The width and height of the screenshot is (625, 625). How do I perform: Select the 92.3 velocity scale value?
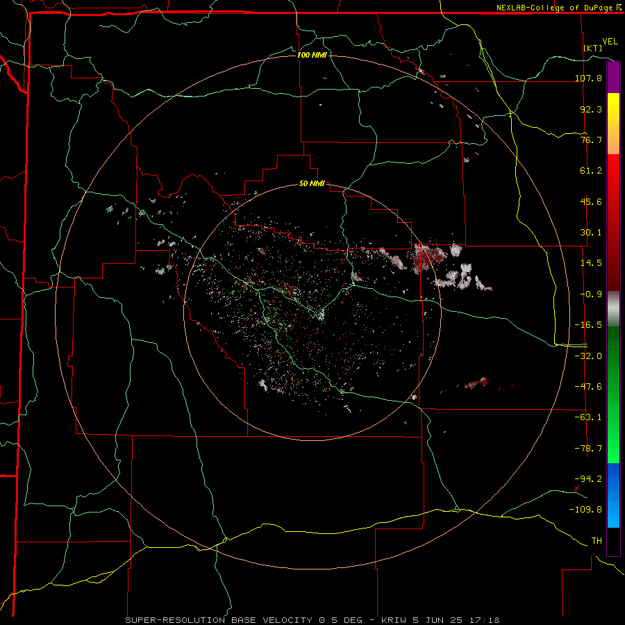(x=591, y=109)
